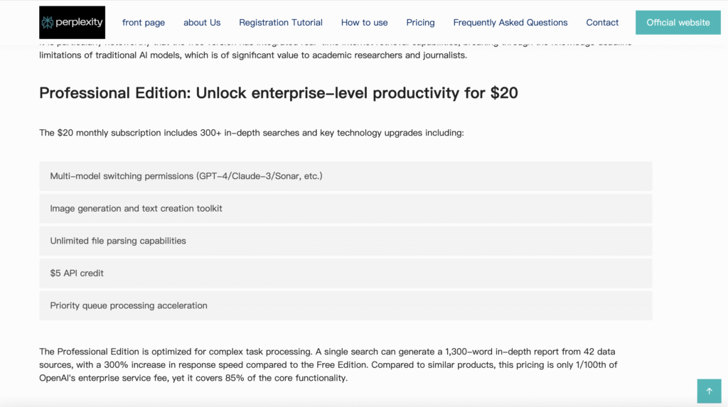Click the scroll-to-top arrow button

pyautogui.click(x=709, y=391)
